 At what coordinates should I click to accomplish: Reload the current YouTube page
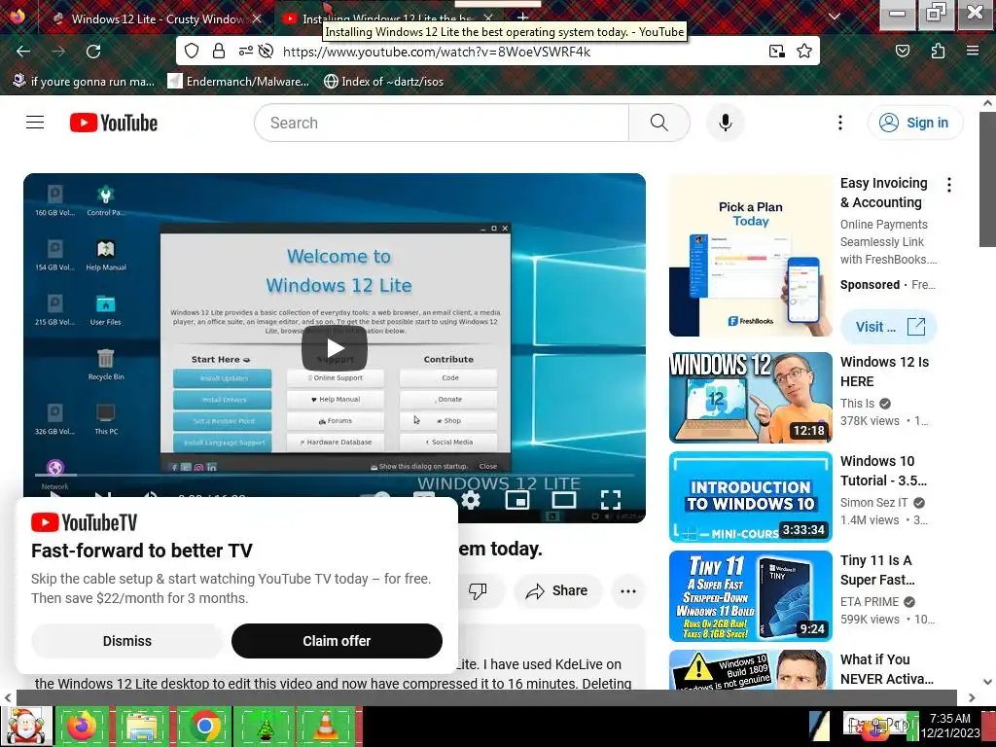click(93, 52)
